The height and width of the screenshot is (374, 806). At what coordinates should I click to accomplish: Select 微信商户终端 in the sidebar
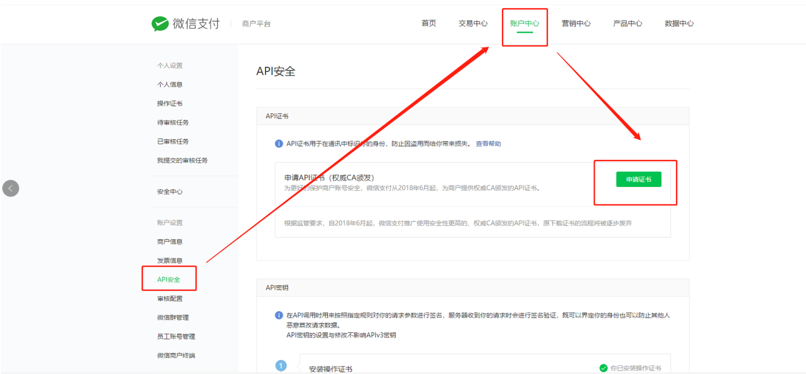(x=176, y=355)
